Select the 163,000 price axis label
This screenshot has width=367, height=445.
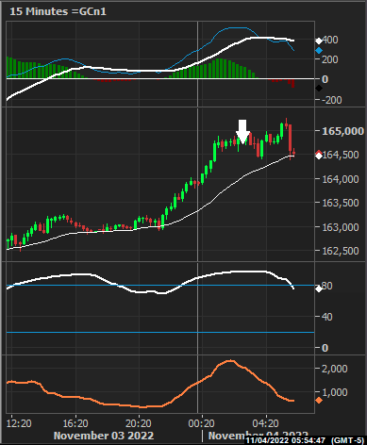(341, 227)
